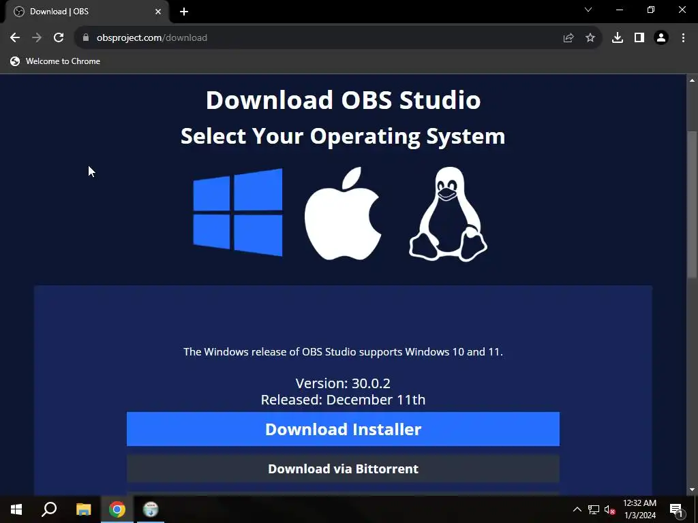Image resolution: width=698 pixels, height=523 pixels.
Task: Open the Windows Start menu
Action: point(16,509)
